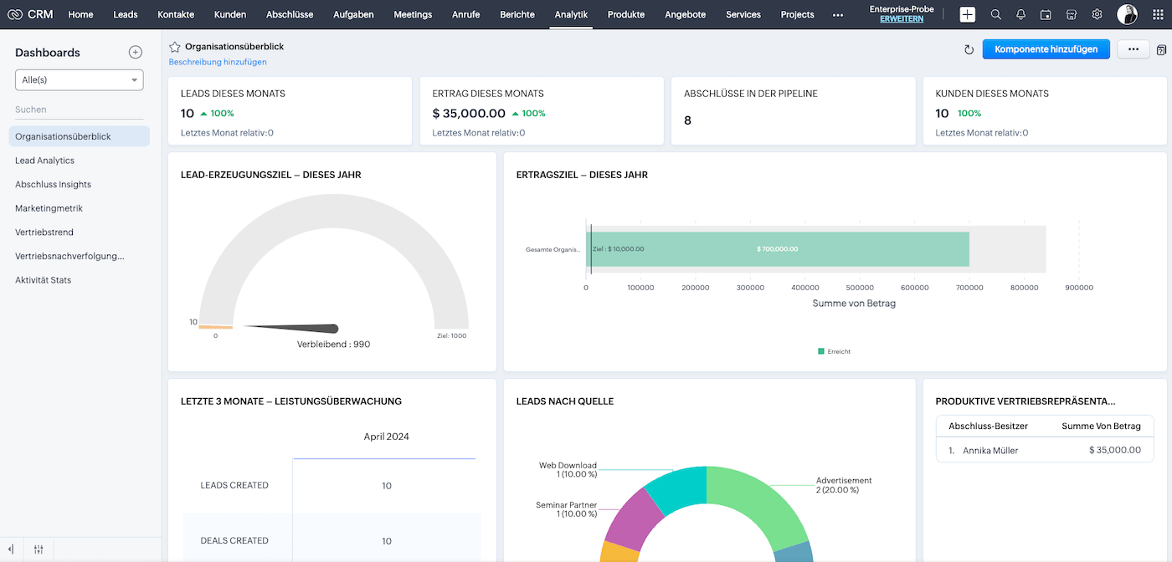Click the LEADS CREATED row label
The height and width of the screenshot is (562, 1172).
tap(234, 485)
